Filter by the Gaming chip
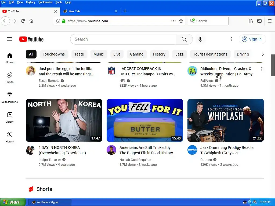Image resolution: width=275 pixels, height=206 pixels. (137, 54)
